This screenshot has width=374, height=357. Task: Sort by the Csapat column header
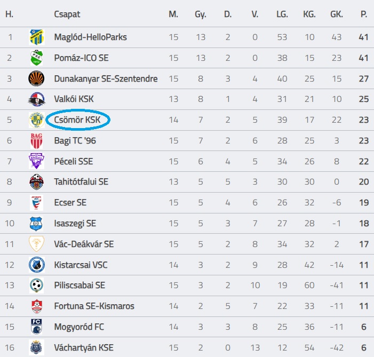pyautogui.click(x=67, y=14)
